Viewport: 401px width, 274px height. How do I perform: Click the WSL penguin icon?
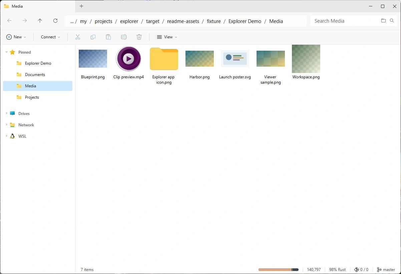coord(12,136)
